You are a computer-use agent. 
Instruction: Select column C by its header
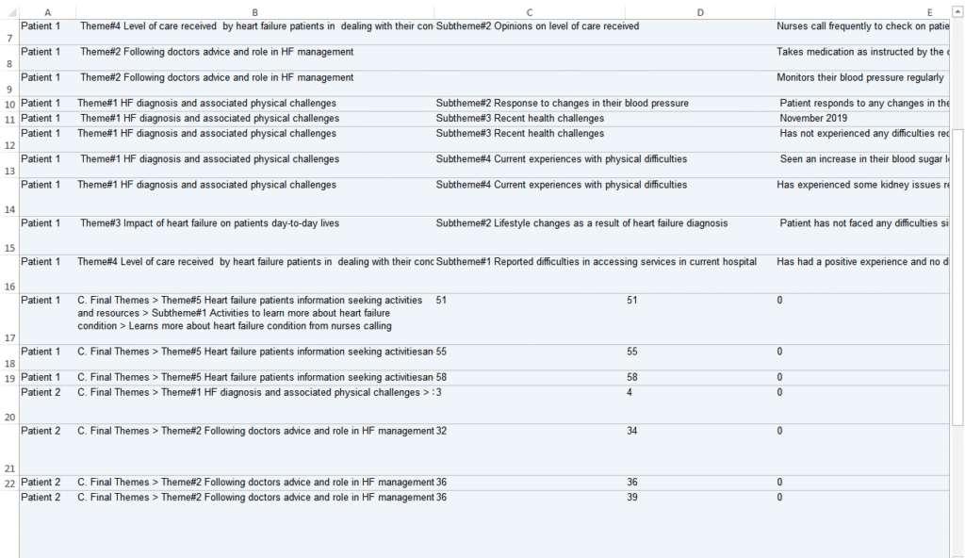coord(530,12)
